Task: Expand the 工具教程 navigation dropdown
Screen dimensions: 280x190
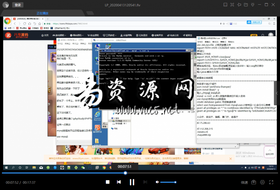Action: pyautogui.click(x=110, y=35)
